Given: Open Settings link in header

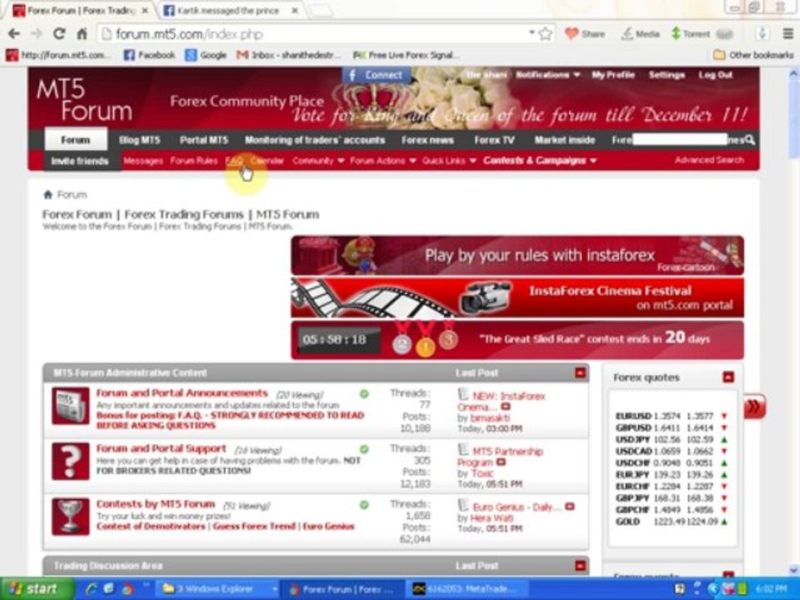Looking at the screenshot, I should (x=667, y=75).
